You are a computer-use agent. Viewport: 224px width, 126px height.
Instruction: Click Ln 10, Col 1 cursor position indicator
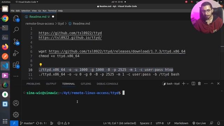(120, 123)
